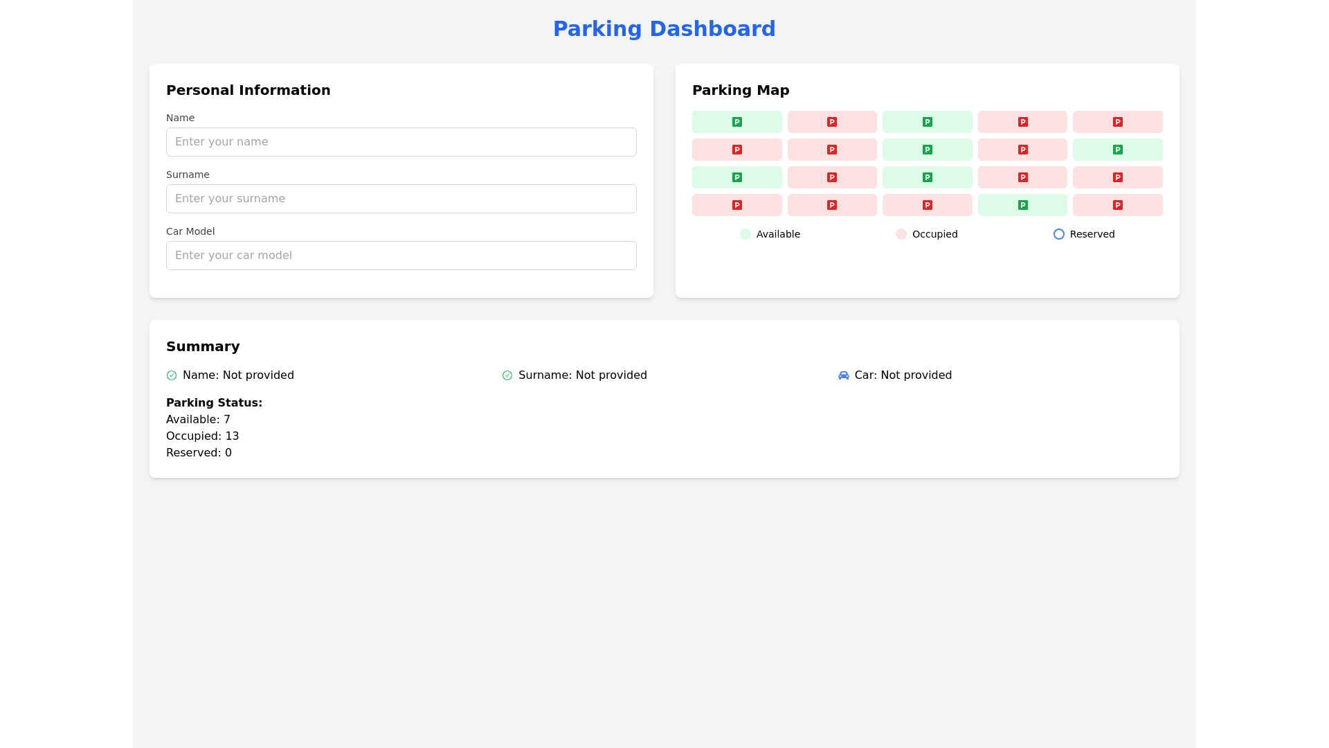The width and height of the screenshot is (1329, 748).
Task: Click the Available legend color circle
Action: coord(745,234)
